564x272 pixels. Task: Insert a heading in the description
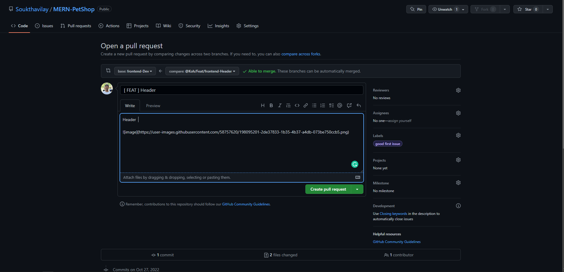pyautogui.click(x=262, y=105)
